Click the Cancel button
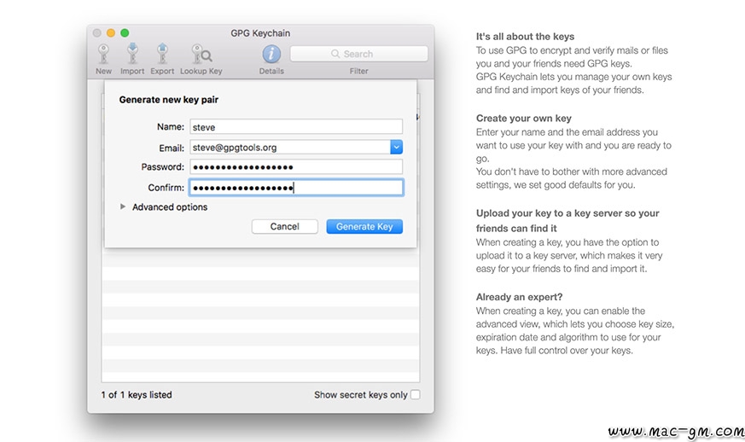The width and height of the screenshot is (745, 442). point(284,227)
